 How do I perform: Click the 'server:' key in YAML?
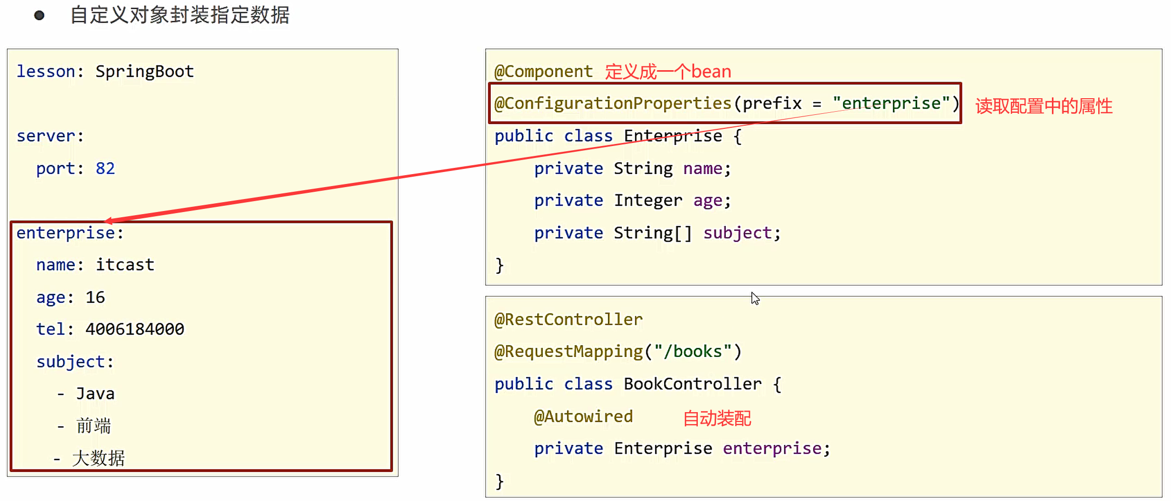[50, 136]
